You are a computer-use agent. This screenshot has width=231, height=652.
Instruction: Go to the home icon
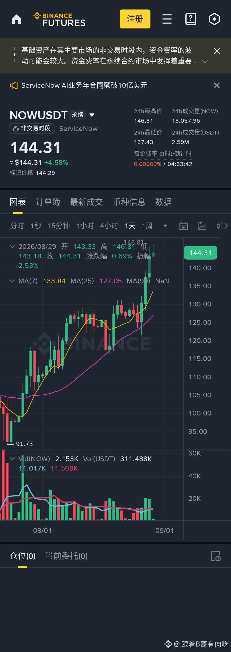(17, 19)
